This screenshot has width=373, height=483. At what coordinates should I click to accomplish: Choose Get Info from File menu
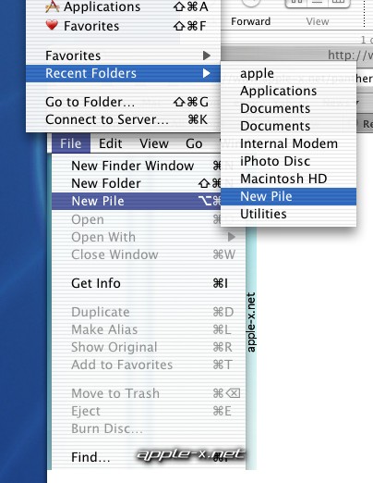[x=149, y=283]
